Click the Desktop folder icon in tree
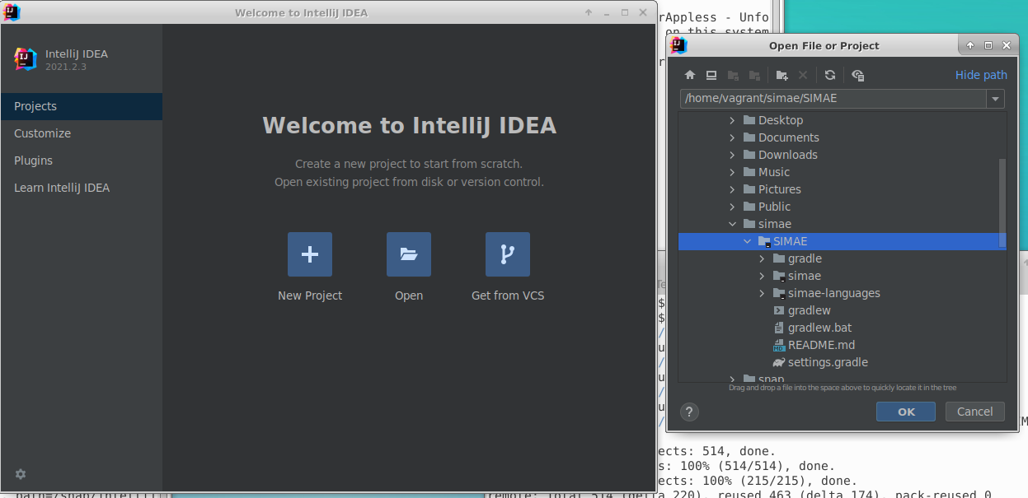The height and width of the screenshot is (498, 1028). pos(749,120)
